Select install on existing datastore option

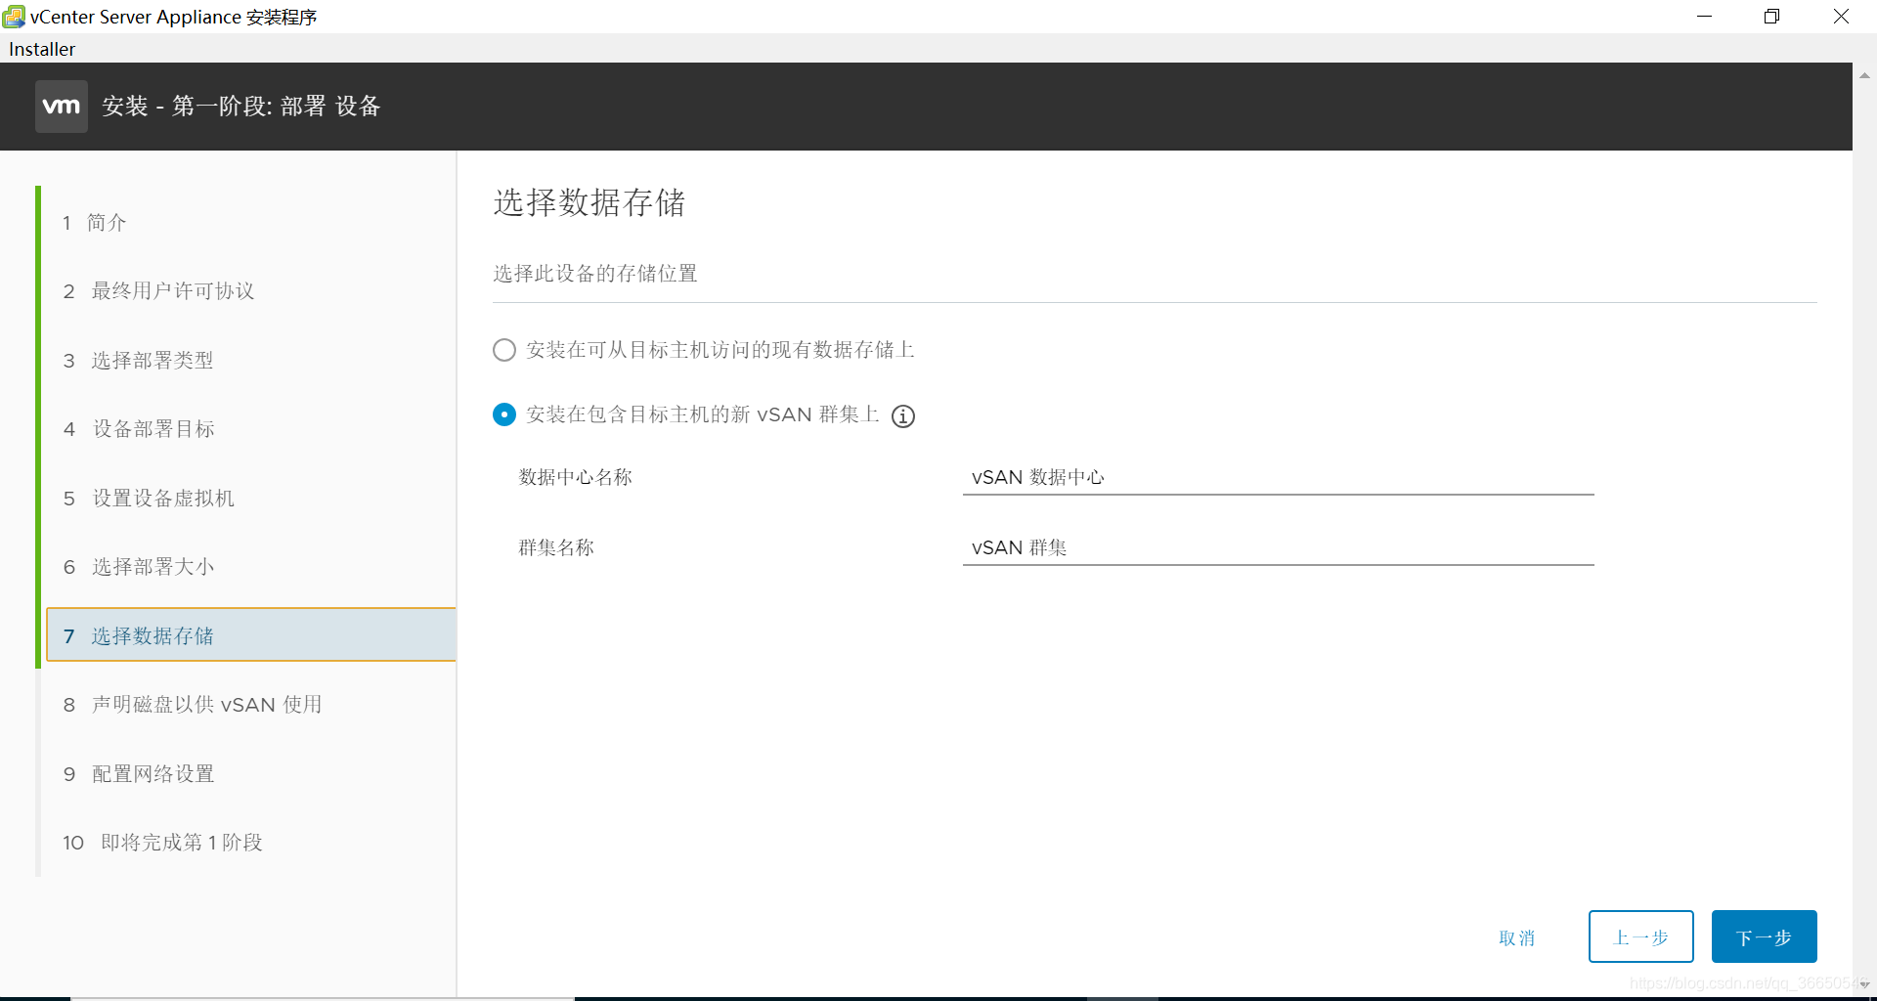[504, 350]
